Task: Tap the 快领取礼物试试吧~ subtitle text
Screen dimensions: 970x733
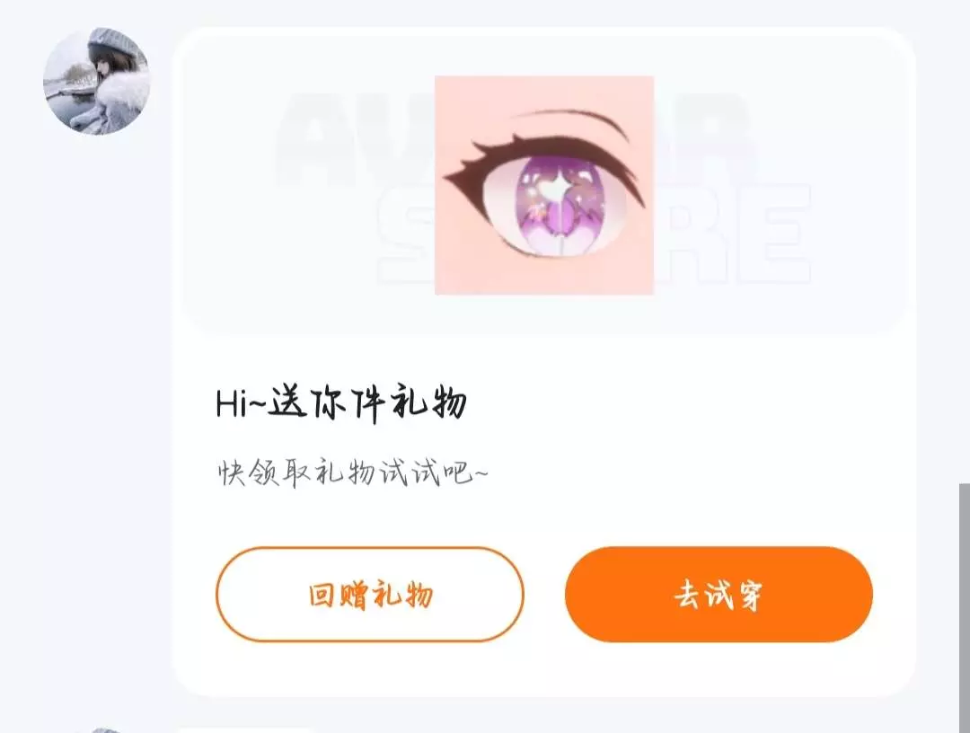Action: [353, 473]
